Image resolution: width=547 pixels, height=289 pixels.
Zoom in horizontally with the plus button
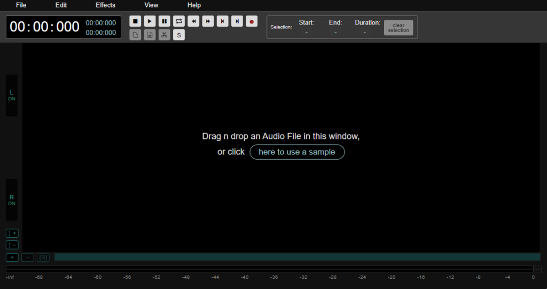(x=12, y=257)
